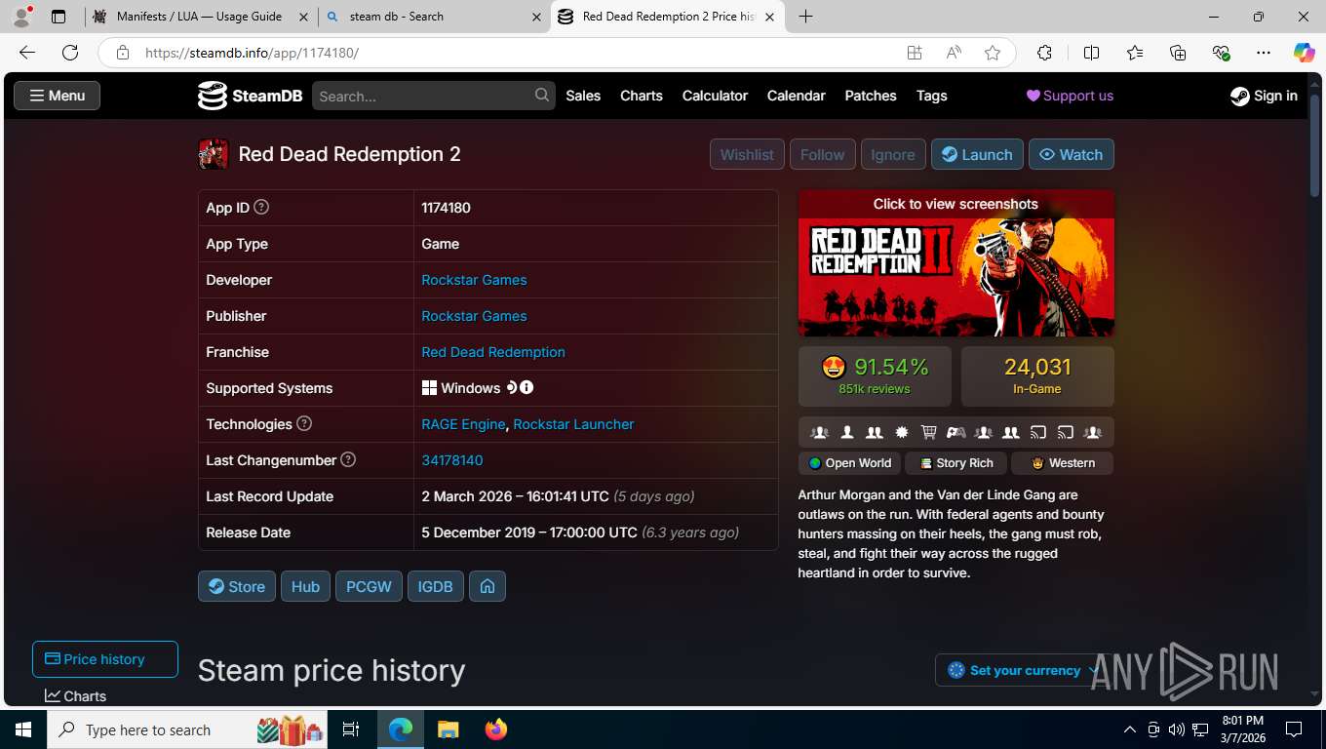Click the Red Dead Redemption 2 app icon

point(214,154)
